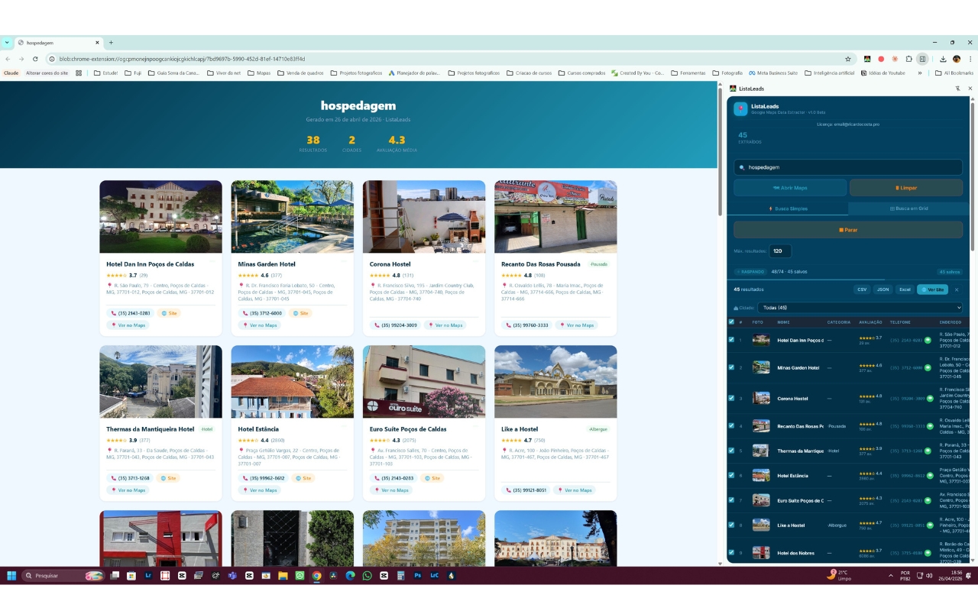Click the Parar button
This screenshot has width=978, height=611.
click(x=848, y=229)
